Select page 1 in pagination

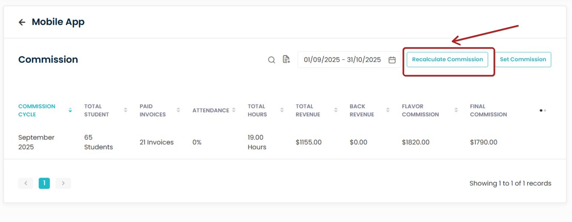(44, 183)
